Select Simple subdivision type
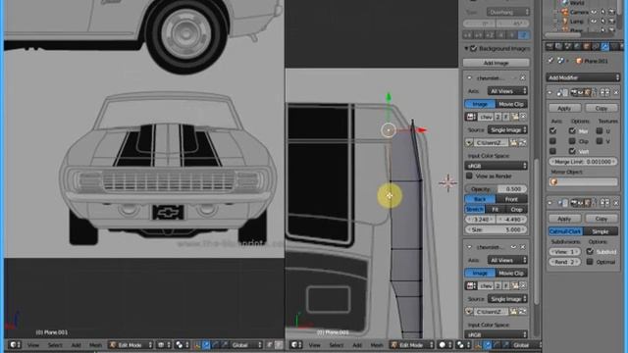The width and height of the screenshot is (628, 353). (601, 231)
